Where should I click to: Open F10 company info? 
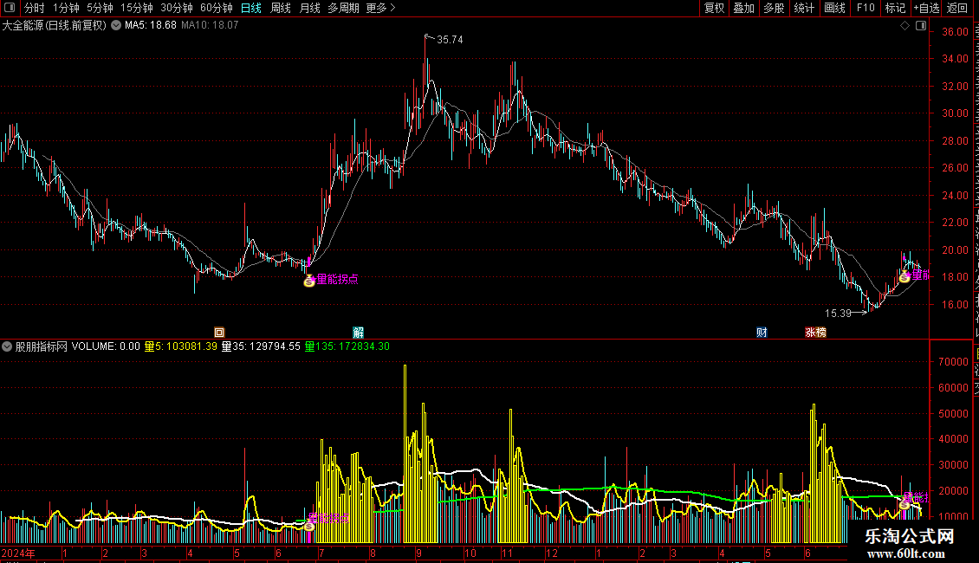866,8
